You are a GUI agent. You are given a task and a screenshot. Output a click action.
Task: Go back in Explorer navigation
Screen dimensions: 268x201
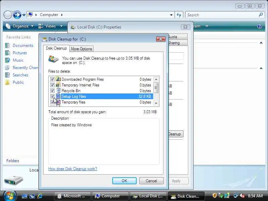click(8, 15)
